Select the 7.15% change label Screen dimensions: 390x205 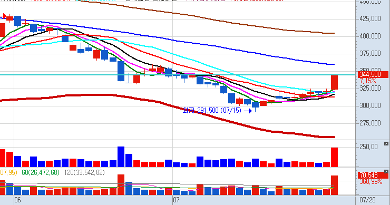[368, 81]
